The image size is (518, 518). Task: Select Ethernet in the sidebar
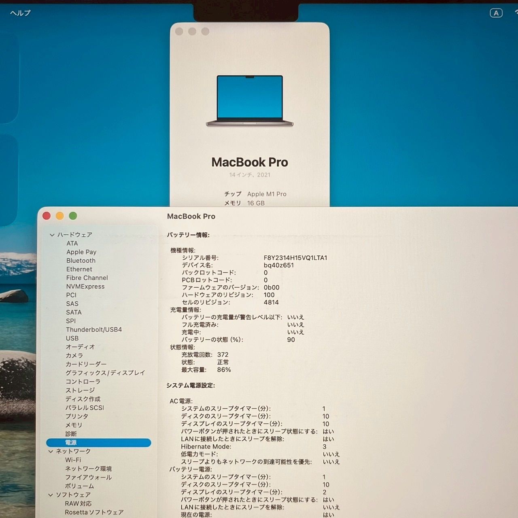point(79,269)
